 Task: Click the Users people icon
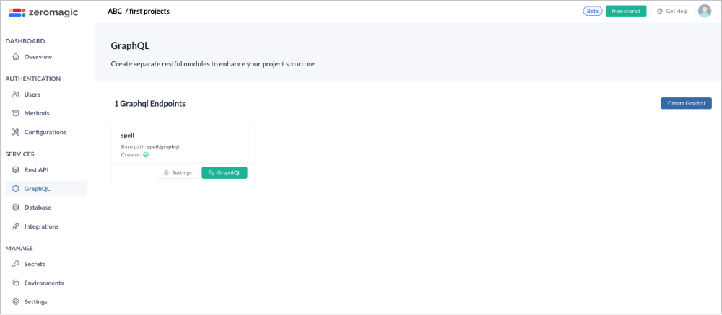(x=16, y=94)
